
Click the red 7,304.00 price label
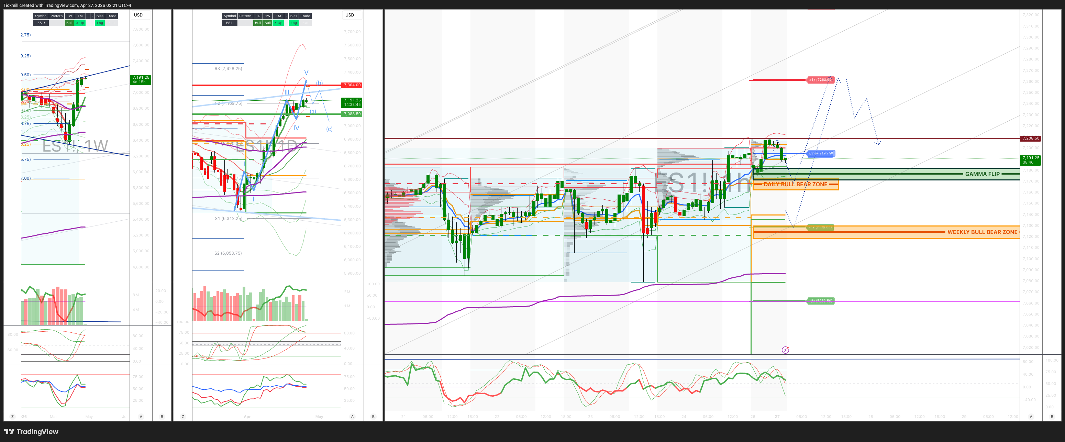point(352,85)
